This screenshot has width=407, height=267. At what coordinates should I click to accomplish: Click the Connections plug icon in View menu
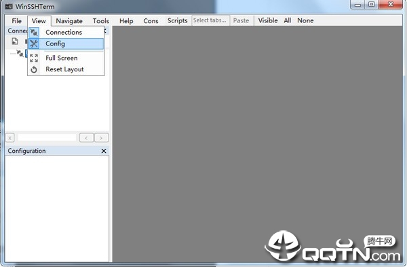tap(34, 32)
